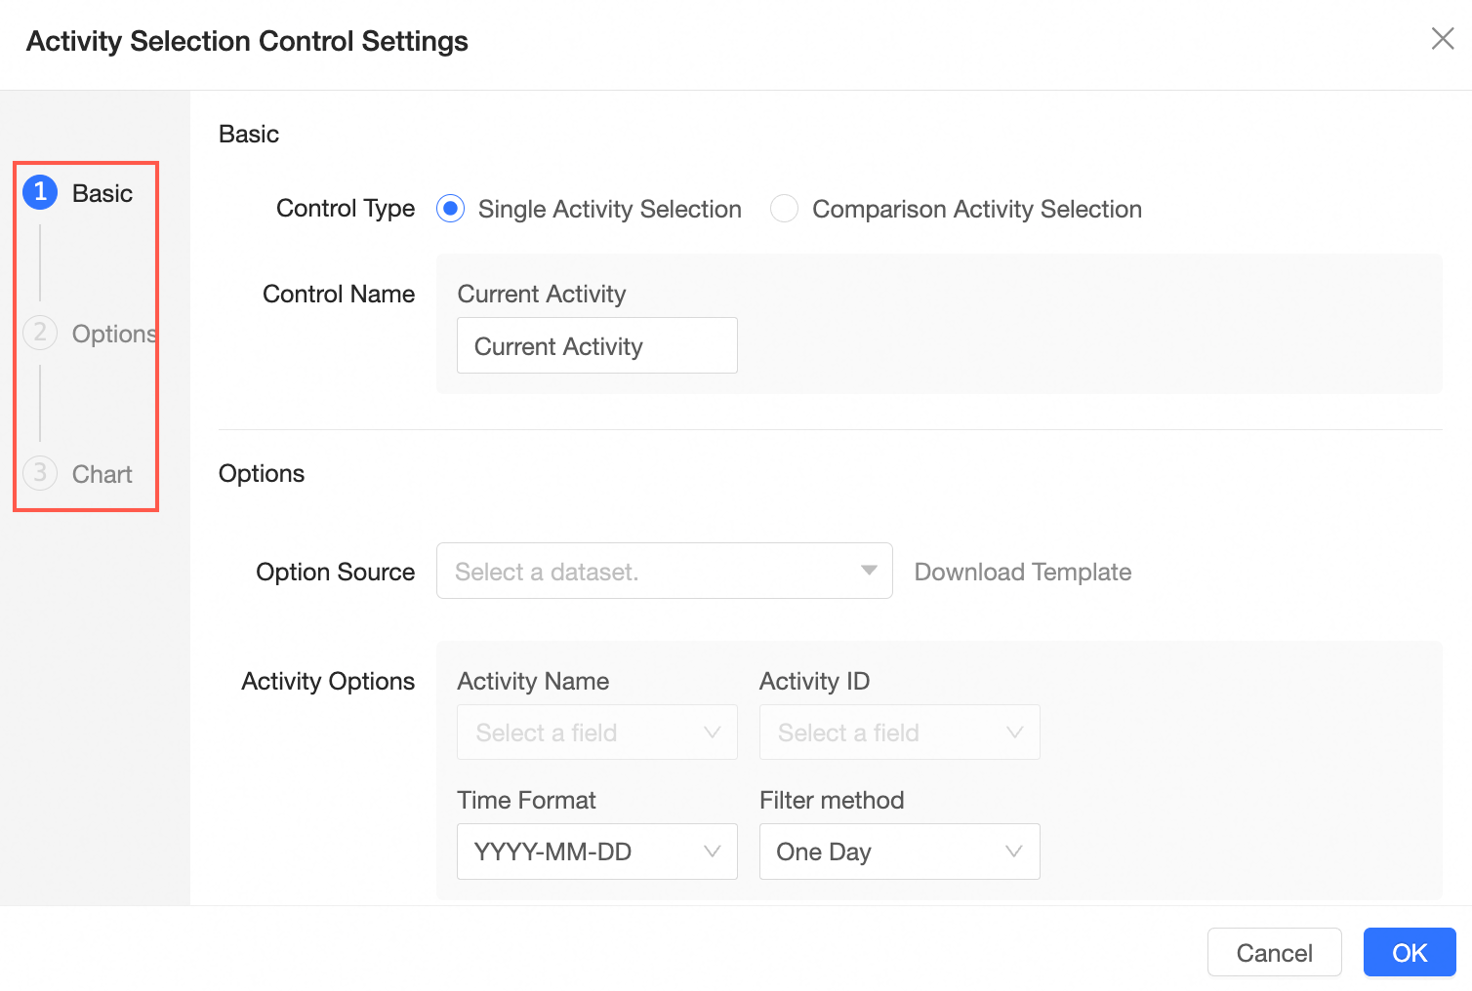Open the Activity Name field dropdown
The width and height of the screenshot is (1472, 991).
click(596, 733)
